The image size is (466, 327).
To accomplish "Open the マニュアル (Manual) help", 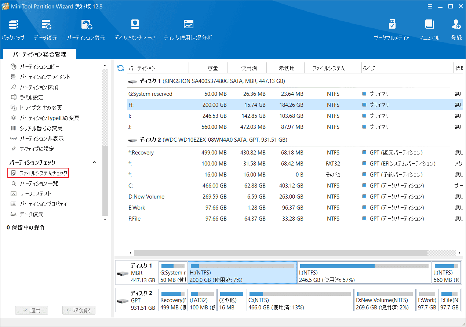I will [429, 29].
